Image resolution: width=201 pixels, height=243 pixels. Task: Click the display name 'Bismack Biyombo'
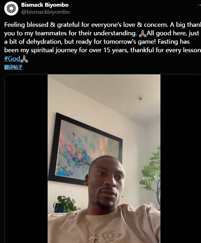pyautogui.click(x=45, y=5)
